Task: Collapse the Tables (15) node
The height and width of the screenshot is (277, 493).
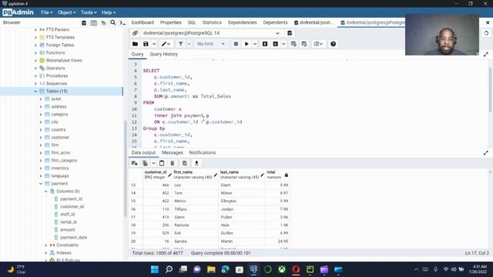Action: click(x=35, y=91)
